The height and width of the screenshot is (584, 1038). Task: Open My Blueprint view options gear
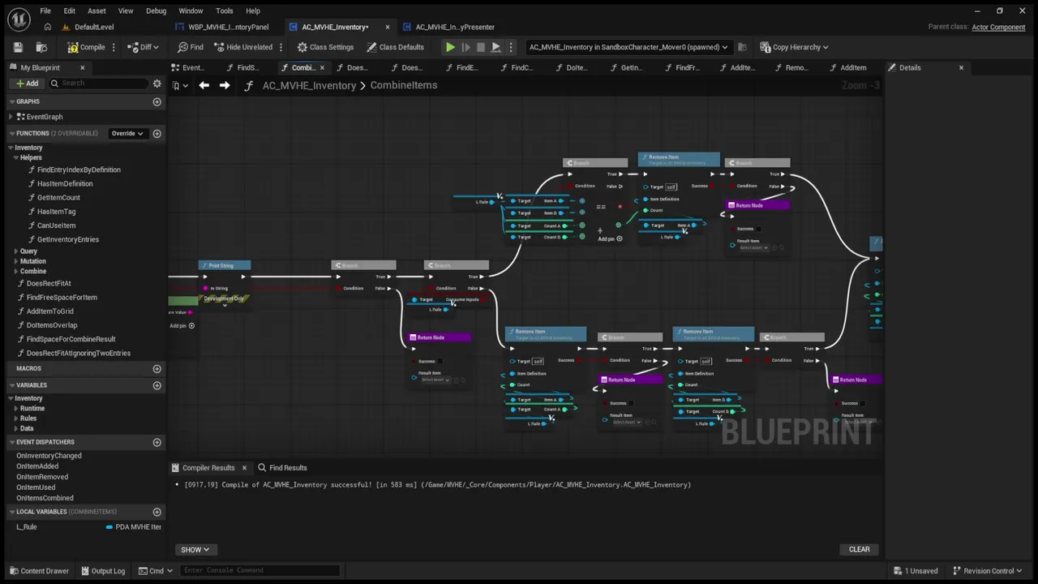pos(157,83)
